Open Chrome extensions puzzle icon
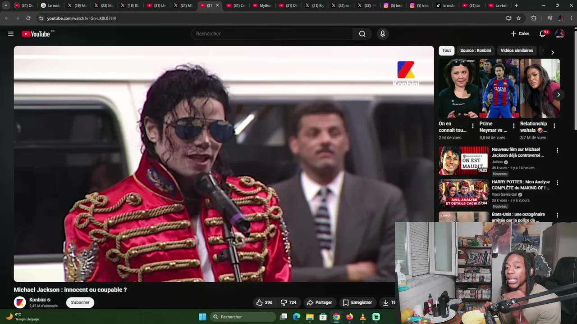 (x=534, y=18)
